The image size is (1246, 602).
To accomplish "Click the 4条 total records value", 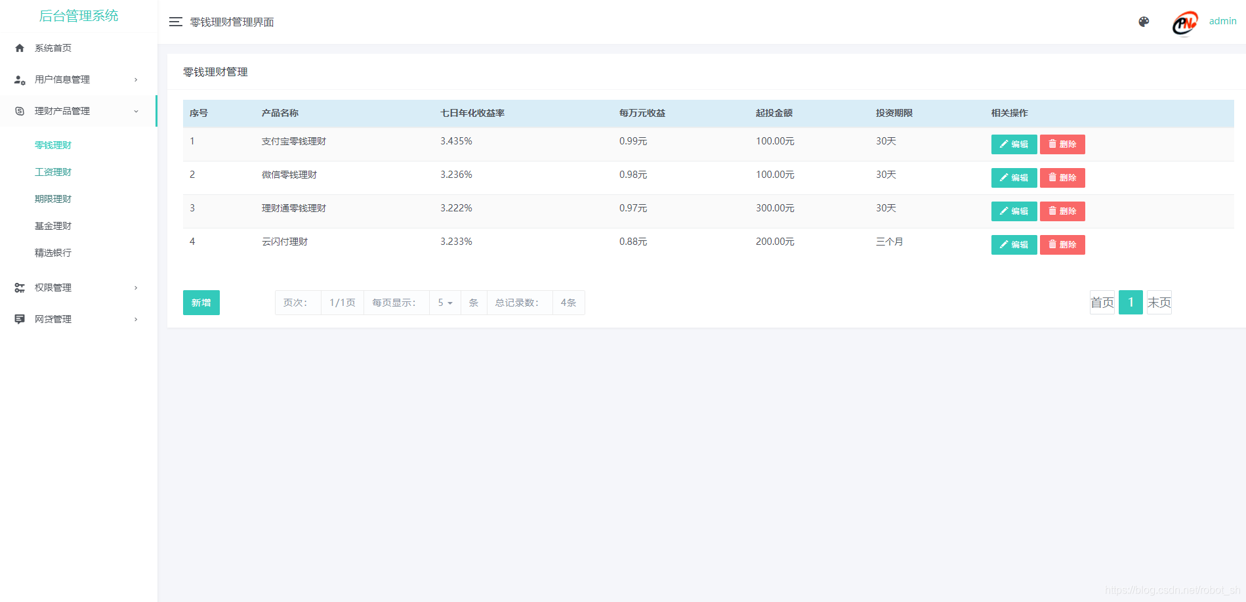I will pyautogui.click(x=569, y=303).
